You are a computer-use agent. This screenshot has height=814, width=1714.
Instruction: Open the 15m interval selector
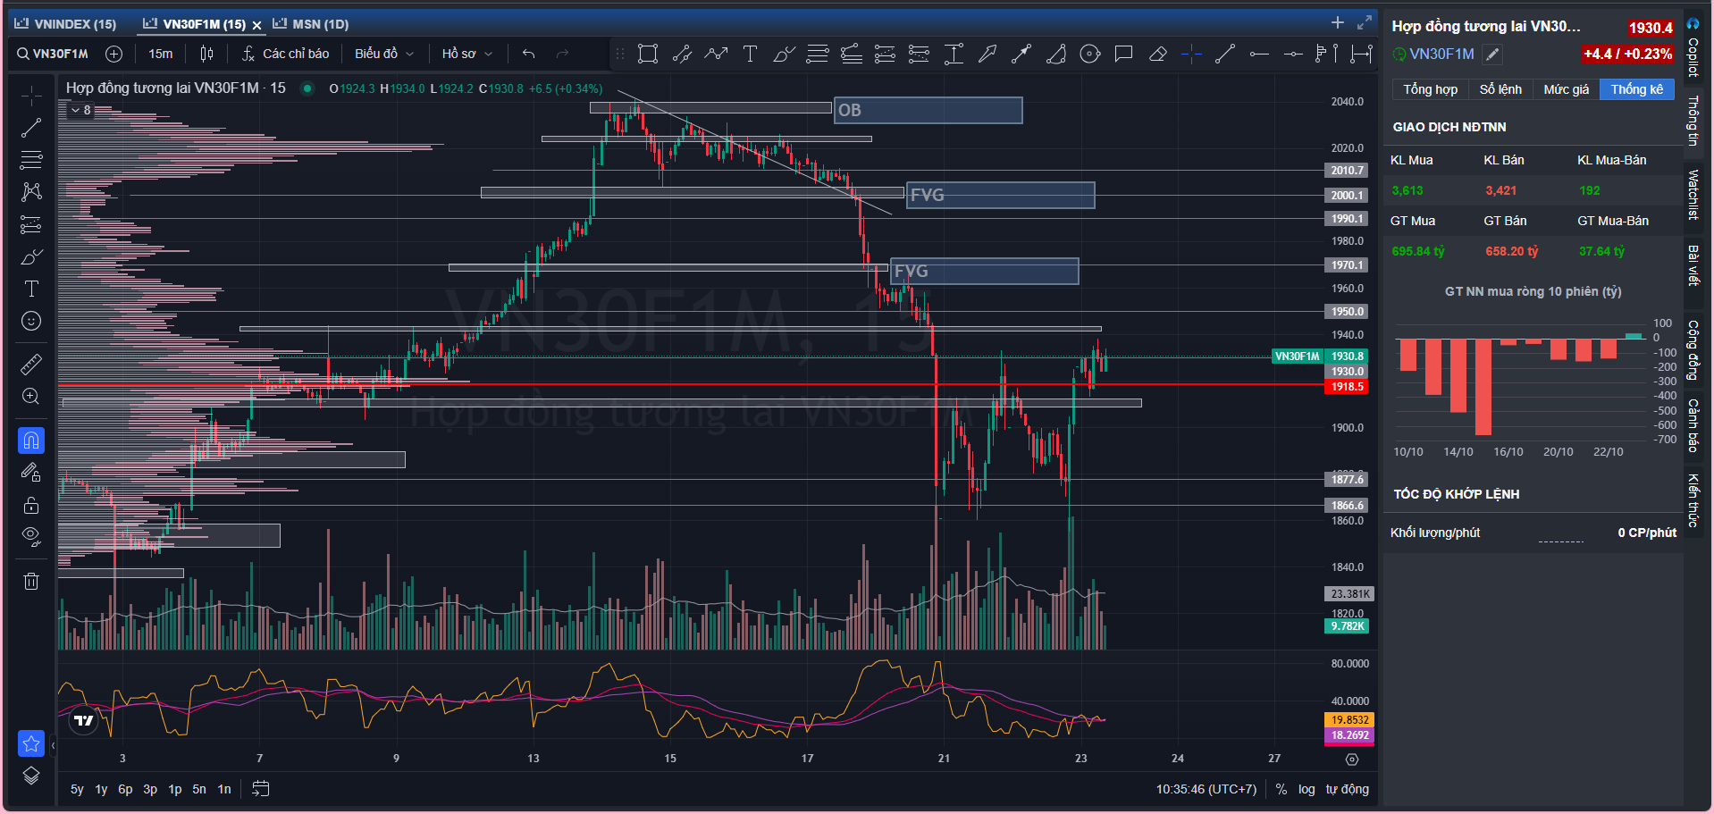(x=161, y=54)
